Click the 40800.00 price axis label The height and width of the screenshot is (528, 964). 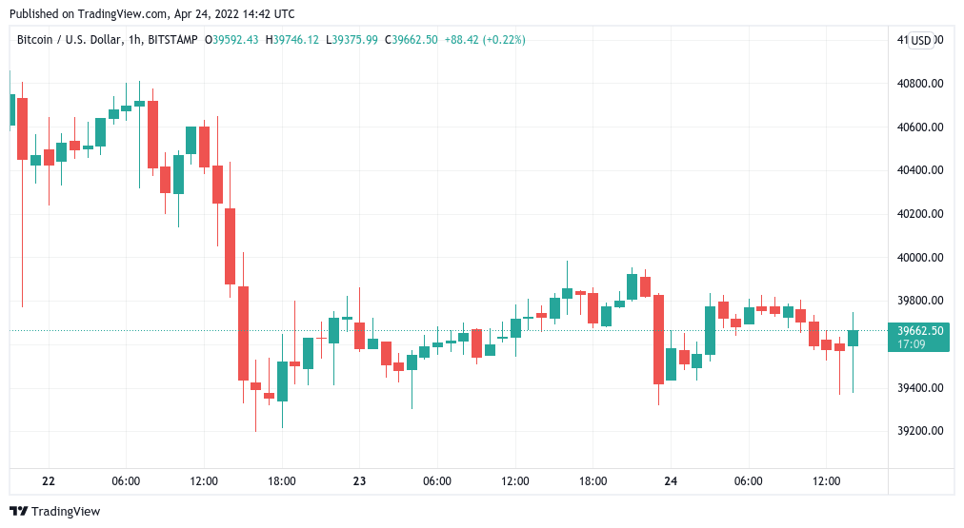[919, 84]
